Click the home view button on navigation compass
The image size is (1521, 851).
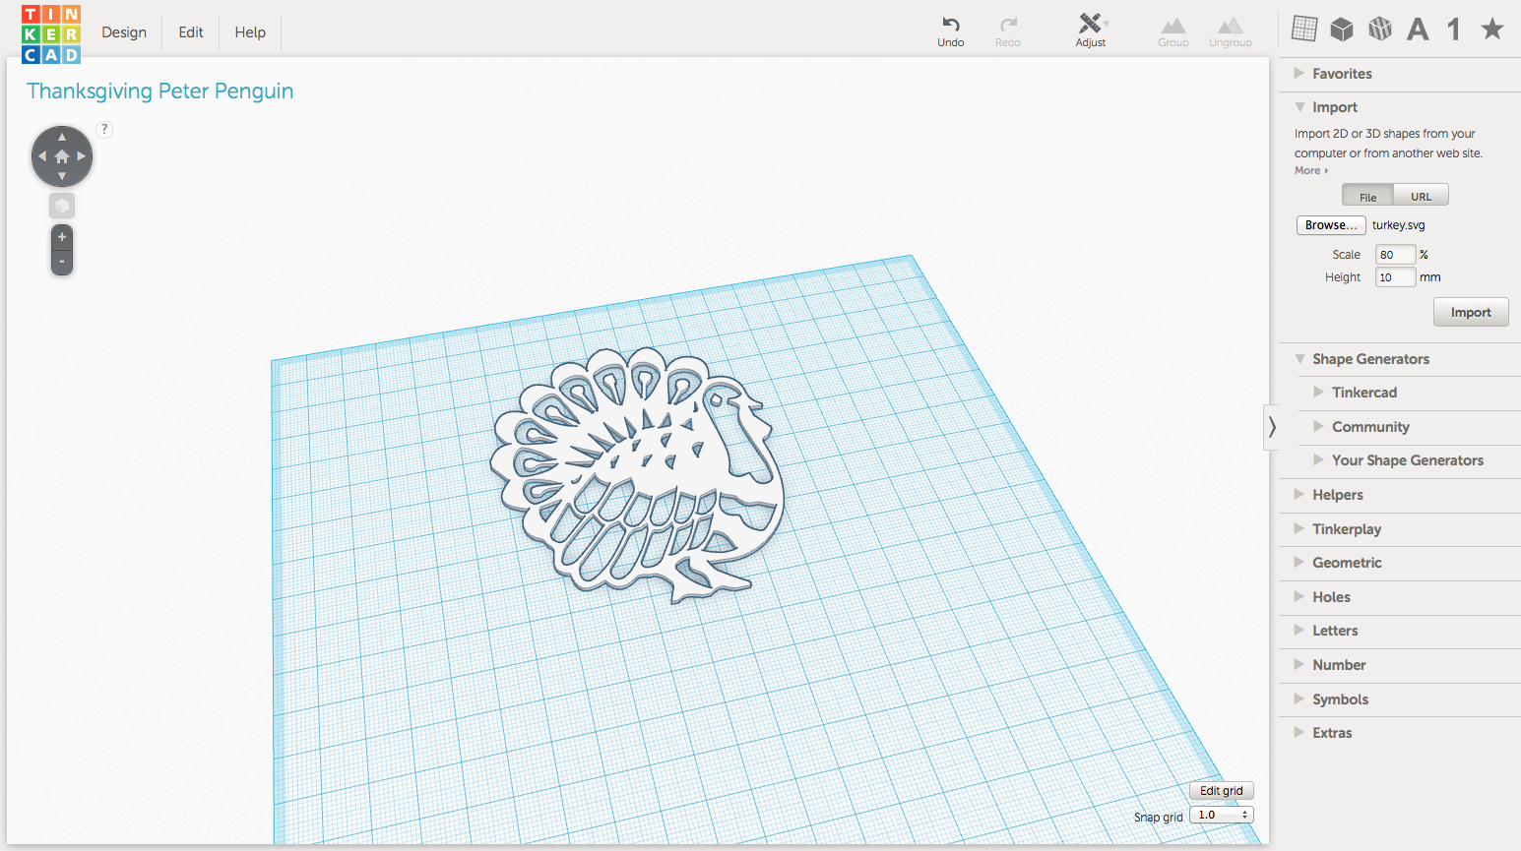point(61,155)
